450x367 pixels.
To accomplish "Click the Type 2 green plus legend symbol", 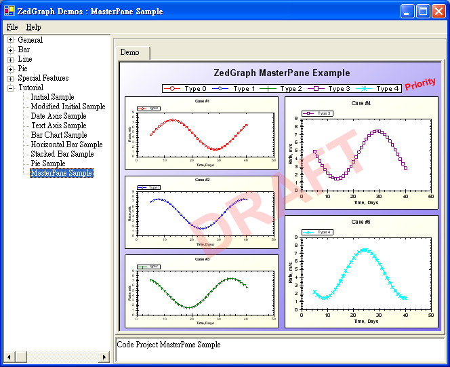I will coord(268,88).
